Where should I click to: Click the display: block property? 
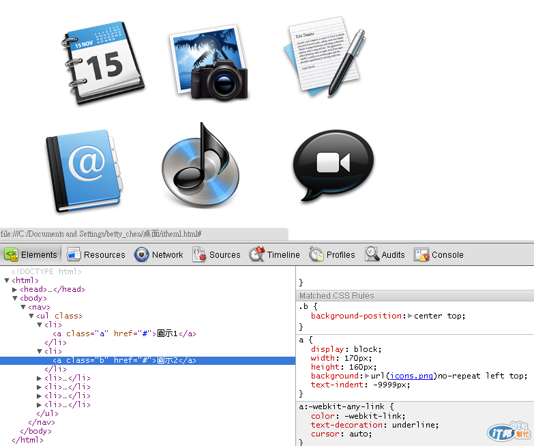click(x=346, y=349)
